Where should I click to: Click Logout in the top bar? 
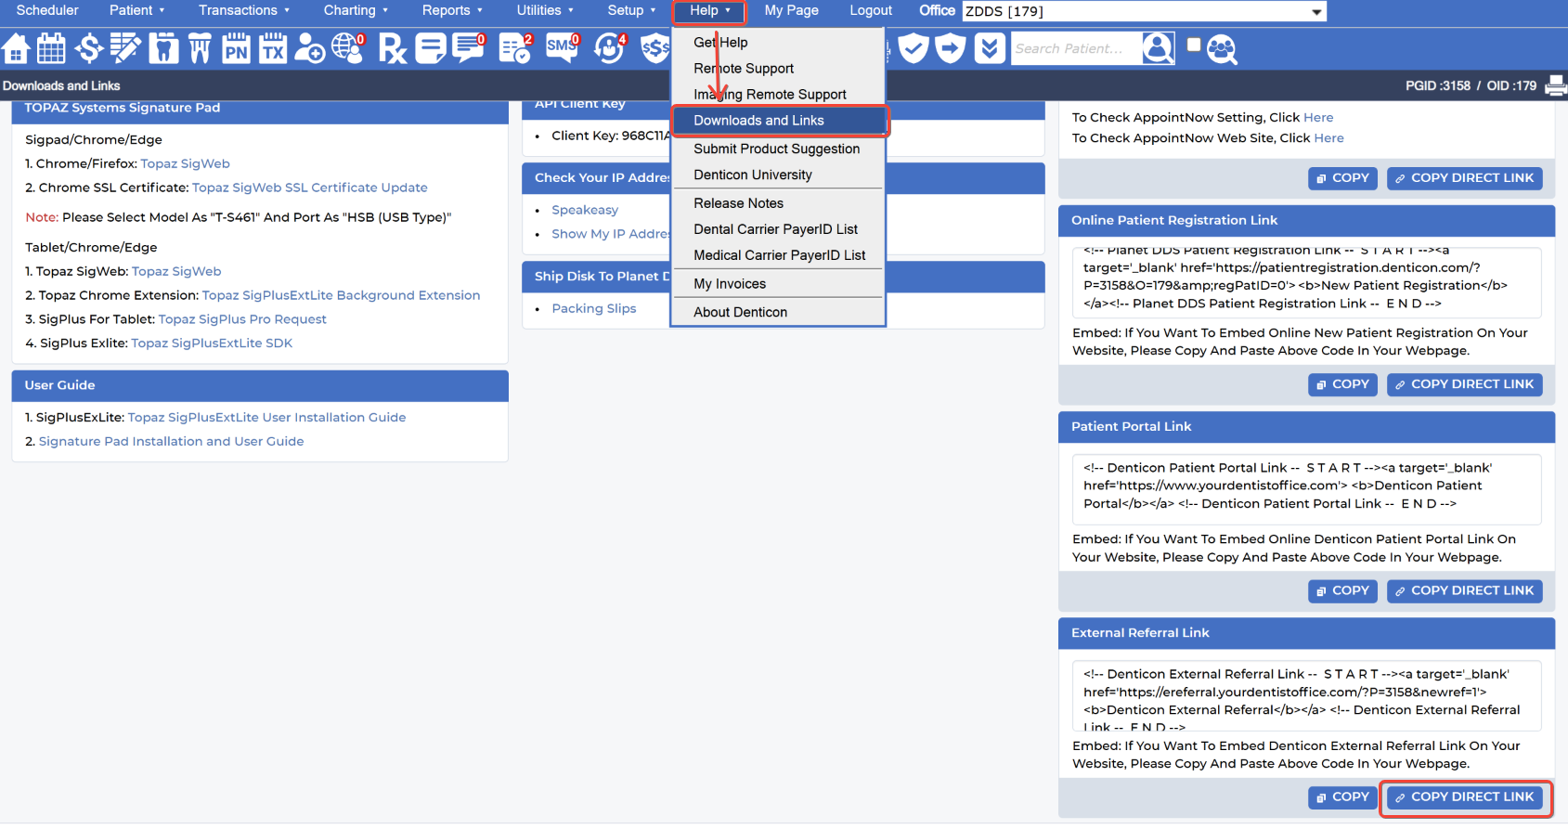871,10
